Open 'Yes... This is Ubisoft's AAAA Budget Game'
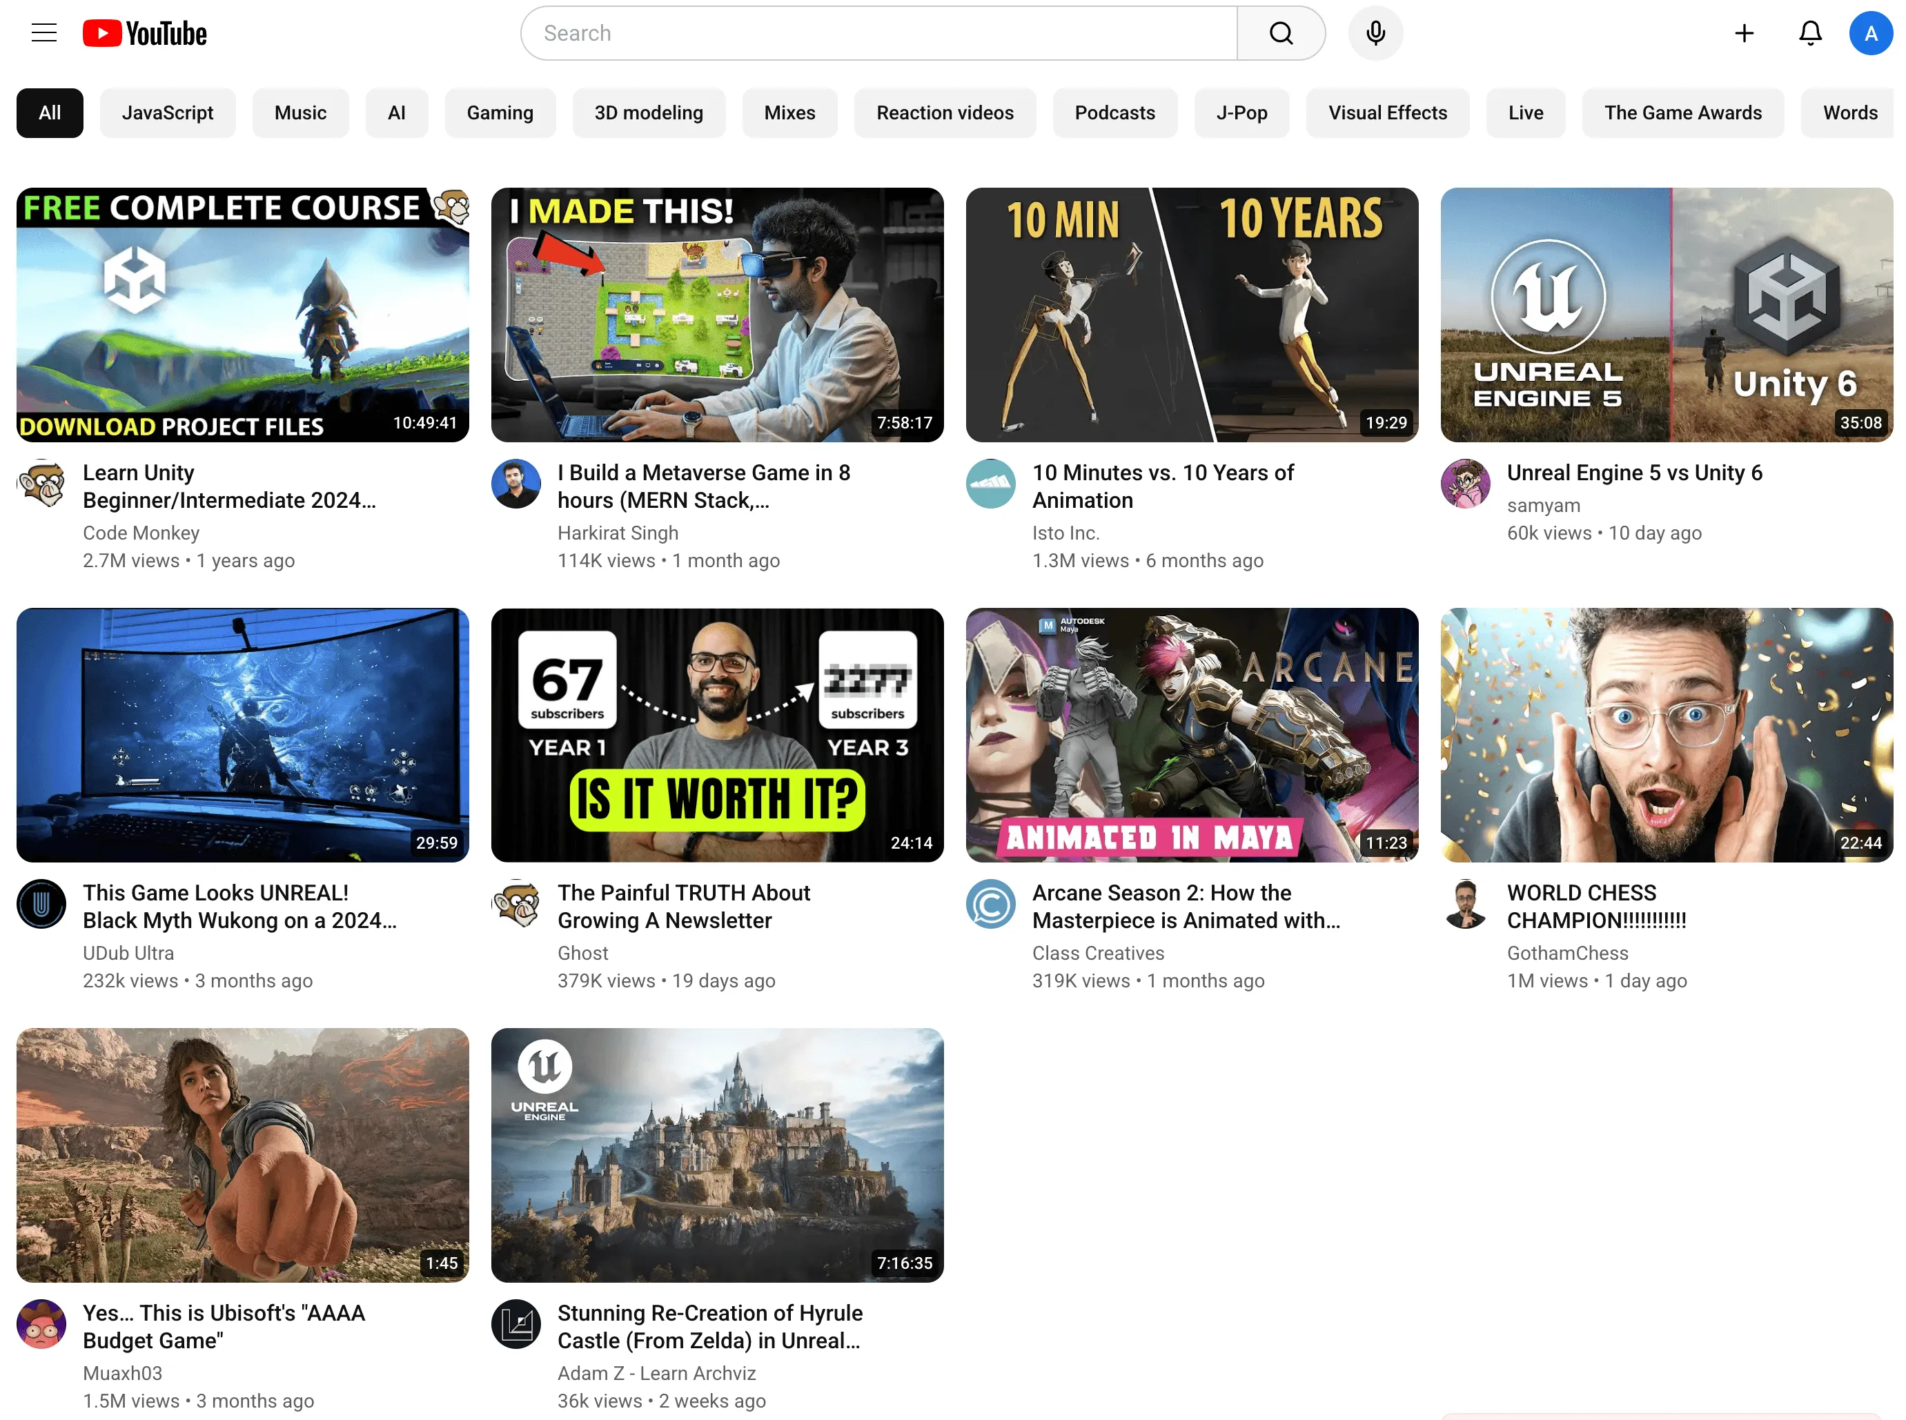This screenshot has height=1420, width=1906. [x=224, y=1327]
